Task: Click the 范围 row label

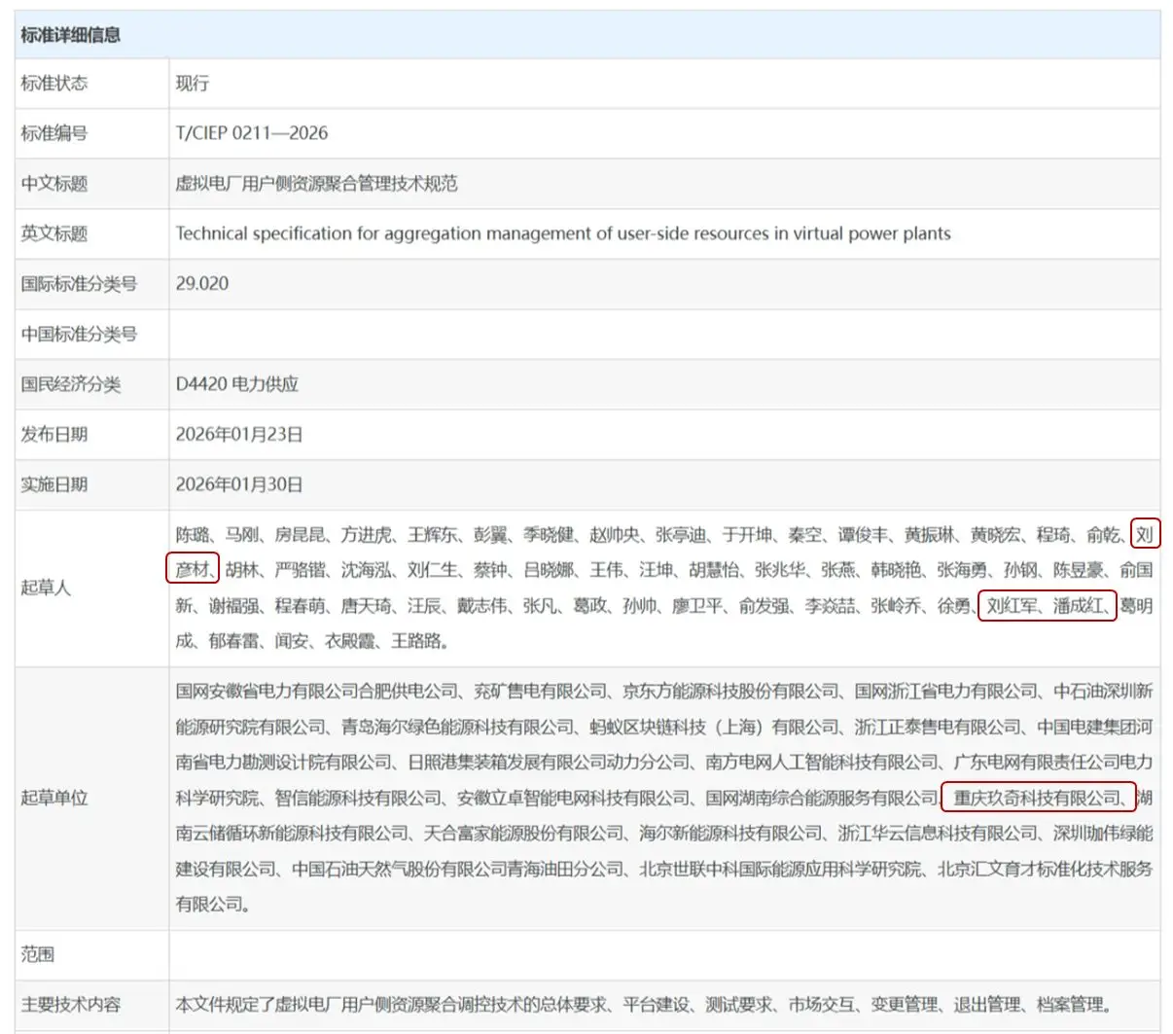Action: (x=38, y=954)
